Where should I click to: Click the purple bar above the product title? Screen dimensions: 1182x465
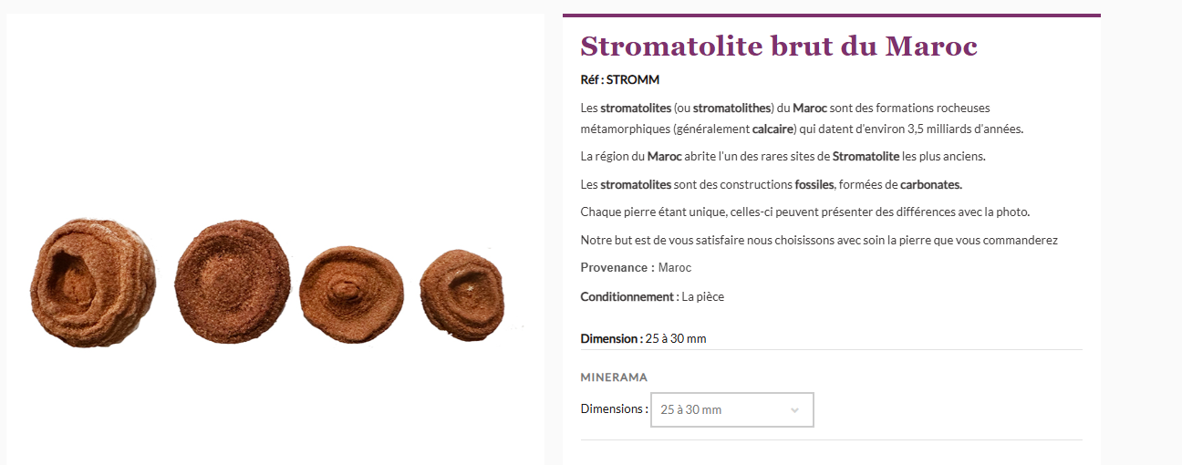tap(831, 15)
